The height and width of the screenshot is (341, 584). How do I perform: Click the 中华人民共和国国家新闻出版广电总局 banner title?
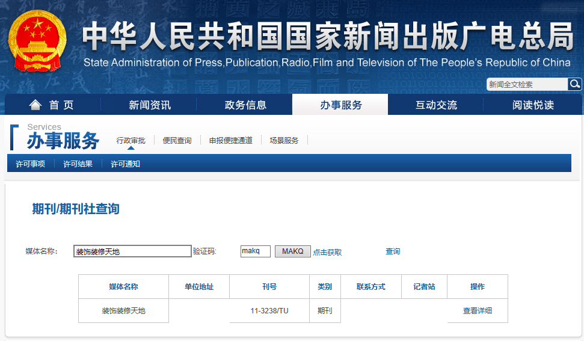tap(327, 35)
